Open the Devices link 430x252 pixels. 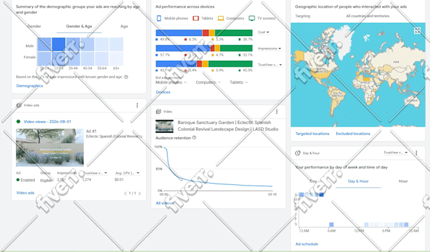click(x=163, y=92)
